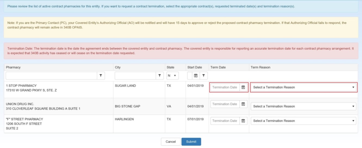Screen dimensions: 362x148
Task: Open calendar picker for 1 STOP PHARMACY term date
Action: coord(243,87)
